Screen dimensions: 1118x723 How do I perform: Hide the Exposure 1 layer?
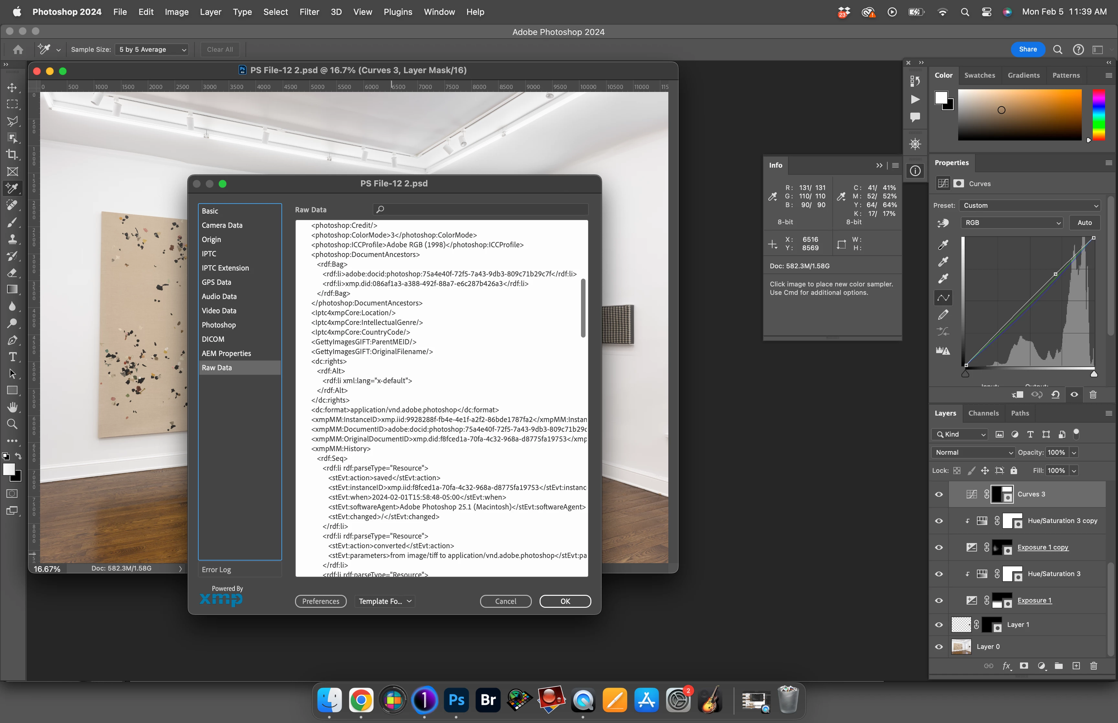pyautogui.click(x=939, y=600)
